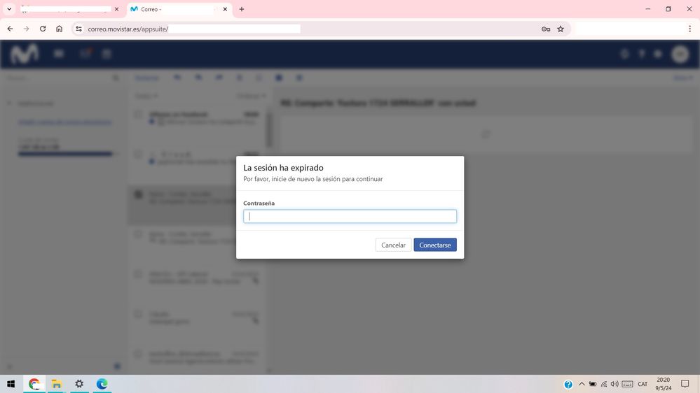The height and width of the screenshot is (393, 700).
Task: Close the Correo tab
Action: click(x=225, y=9)
